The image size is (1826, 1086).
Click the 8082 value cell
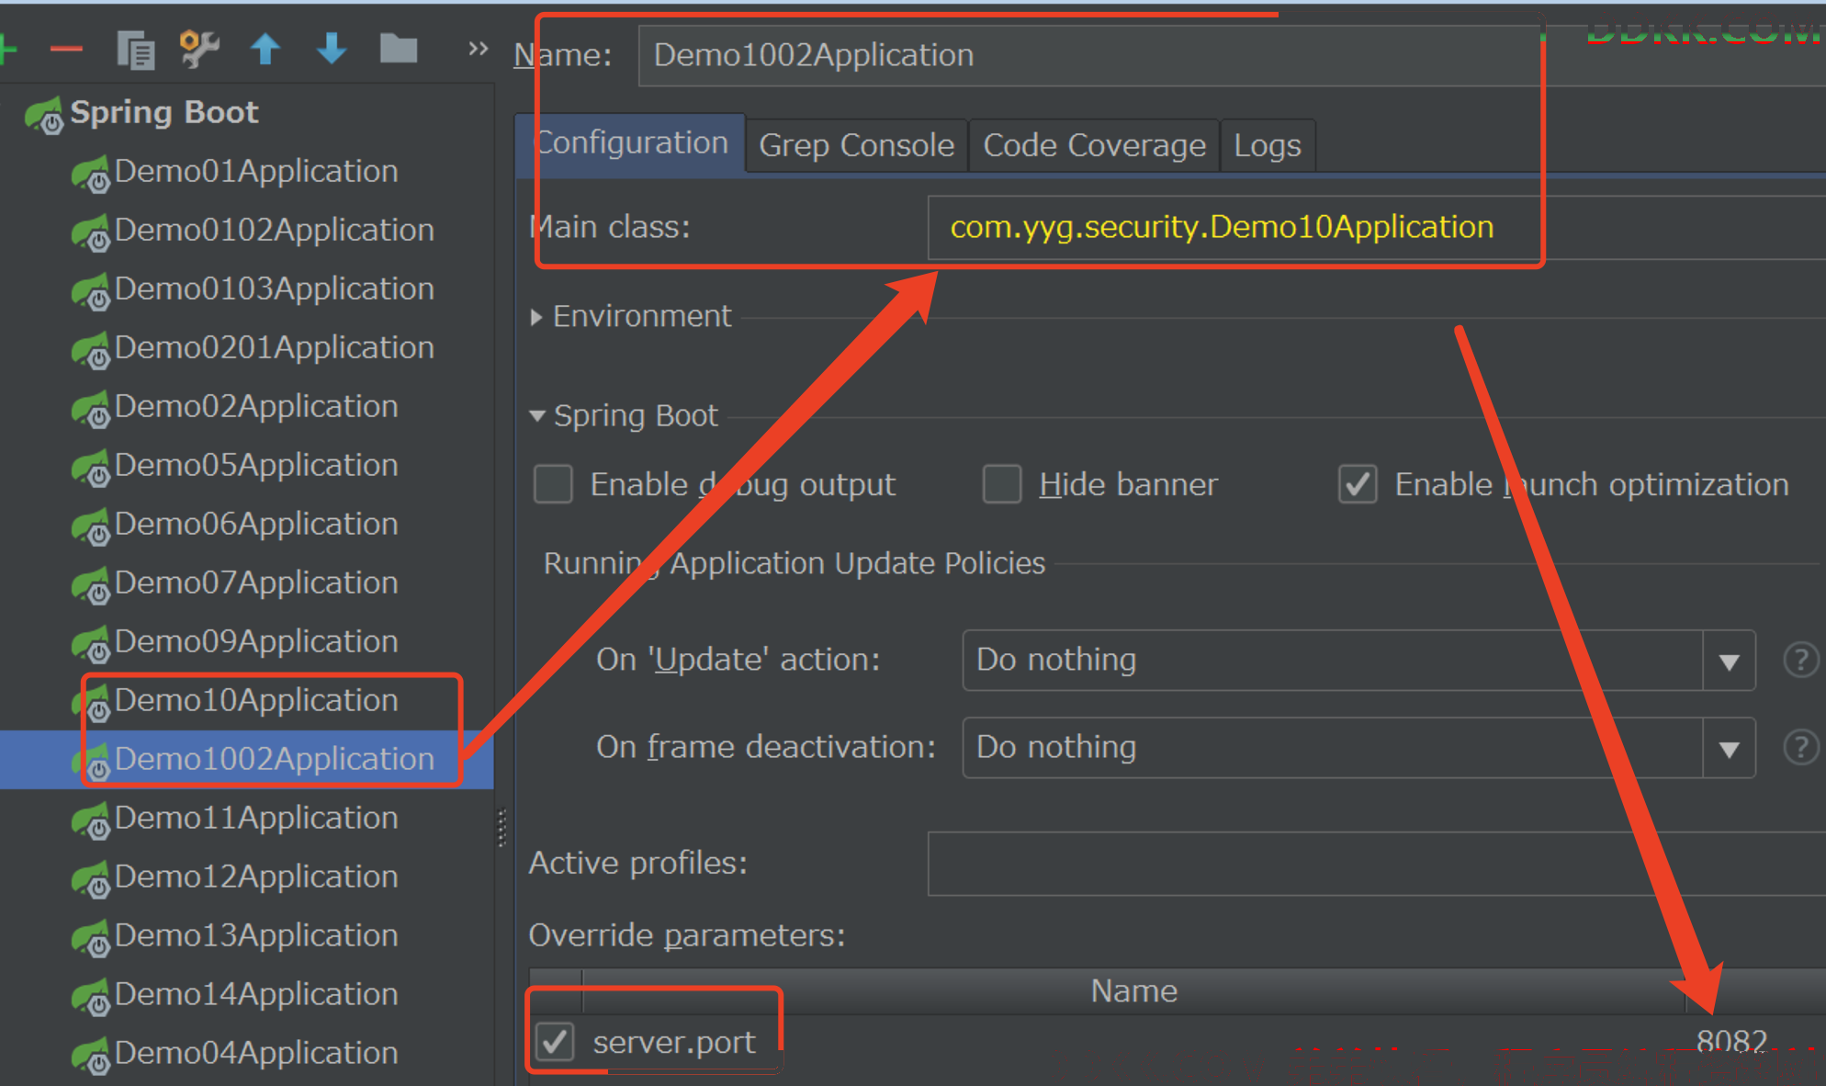(x=1731, y=1041)
